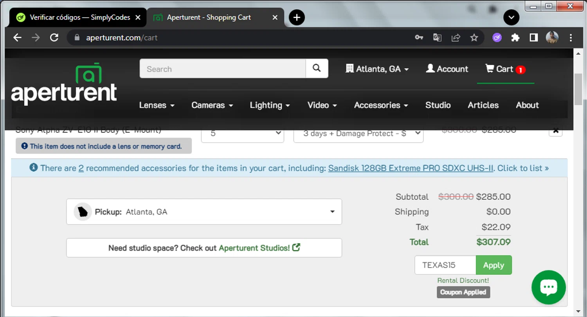Close the SimplyCodes tab
587x317 pixels.
[x=138, y=17]
